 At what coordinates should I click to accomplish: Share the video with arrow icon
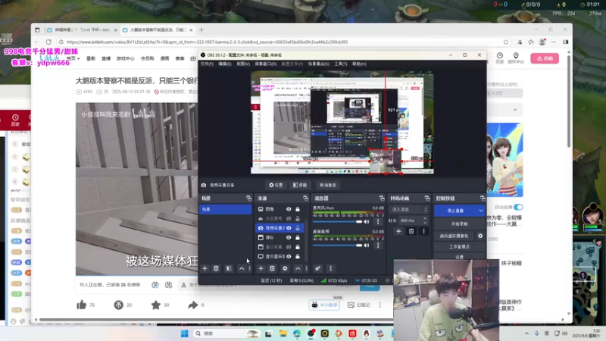[192, 305]
